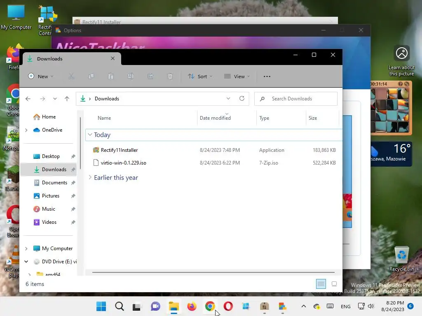Go back with the Back arrow
Image resolution: width=422 pixels, height=316 pixels.
28,99
